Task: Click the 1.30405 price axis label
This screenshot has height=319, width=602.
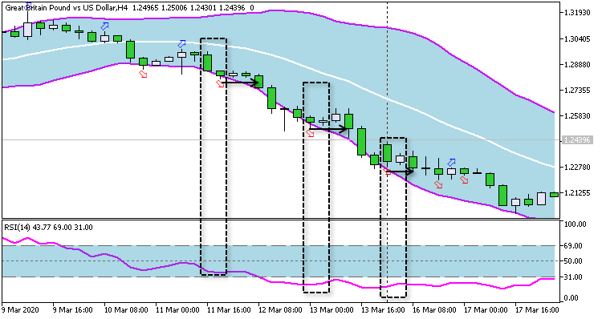Action: 576,38
